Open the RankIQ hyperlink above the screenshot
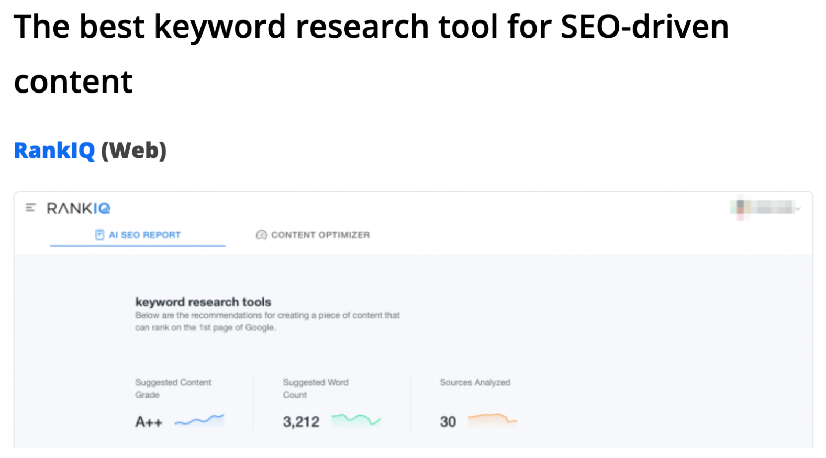The width and height of the screenshot is (826, 458). click(53, 151)
